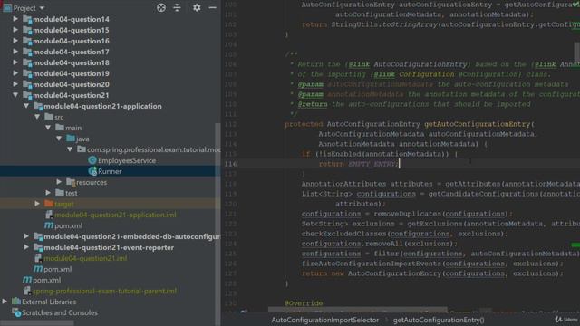
Task: Click module04-question21.iml file icon
Action: coord(38,258)
